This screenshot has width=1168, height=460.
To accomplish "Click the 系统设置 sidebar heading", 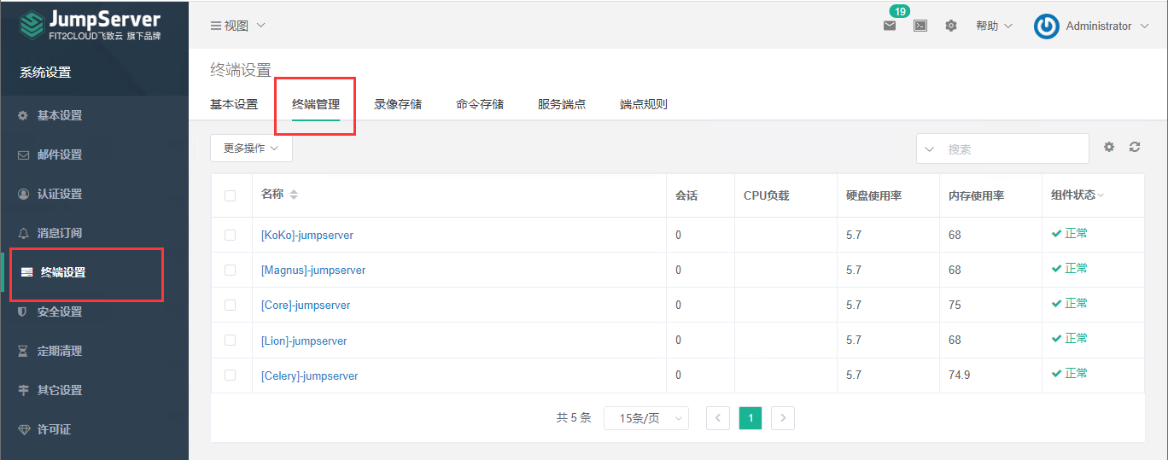I will coord(45,73).
